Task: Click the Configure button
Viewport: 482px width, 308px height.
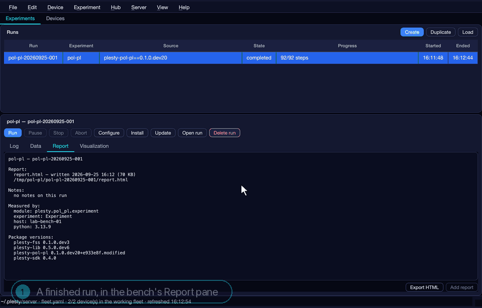Action: click(109, 133)
